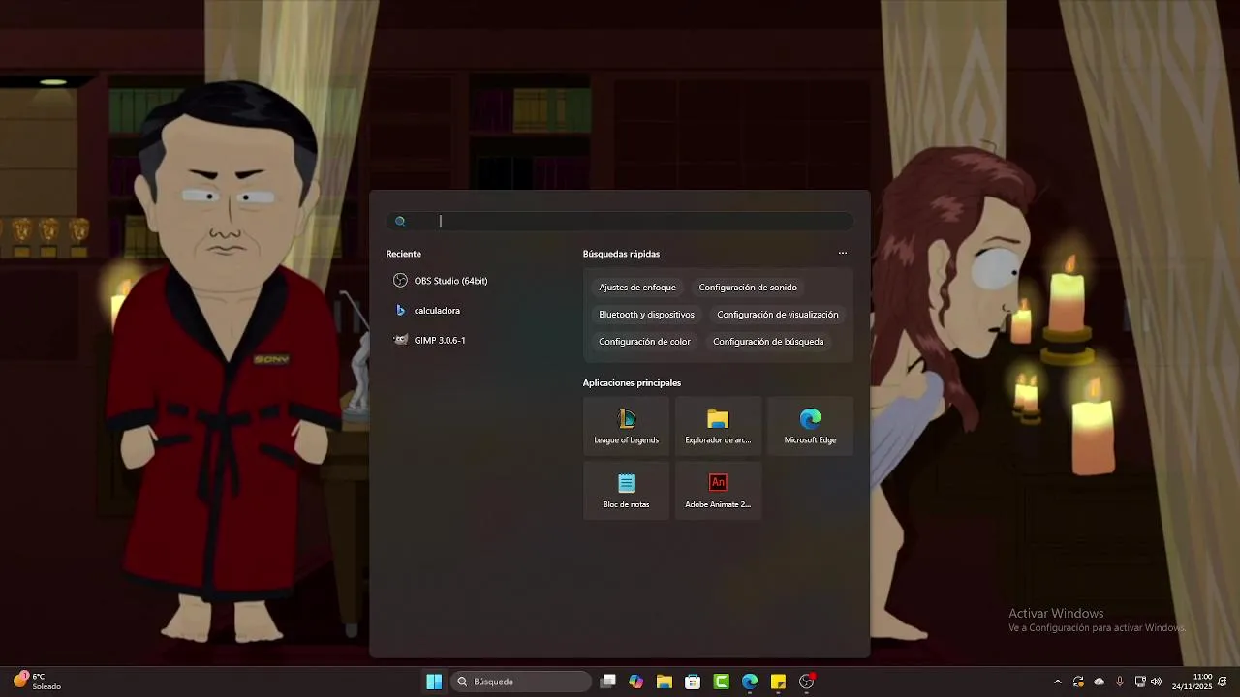
Task: Select Configuración de color quick search
Action: (x=644, y=342)
